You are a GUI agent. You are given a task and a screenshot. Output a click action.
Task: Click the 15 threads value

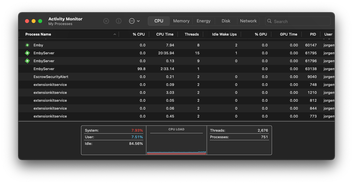tap(197, 53)
